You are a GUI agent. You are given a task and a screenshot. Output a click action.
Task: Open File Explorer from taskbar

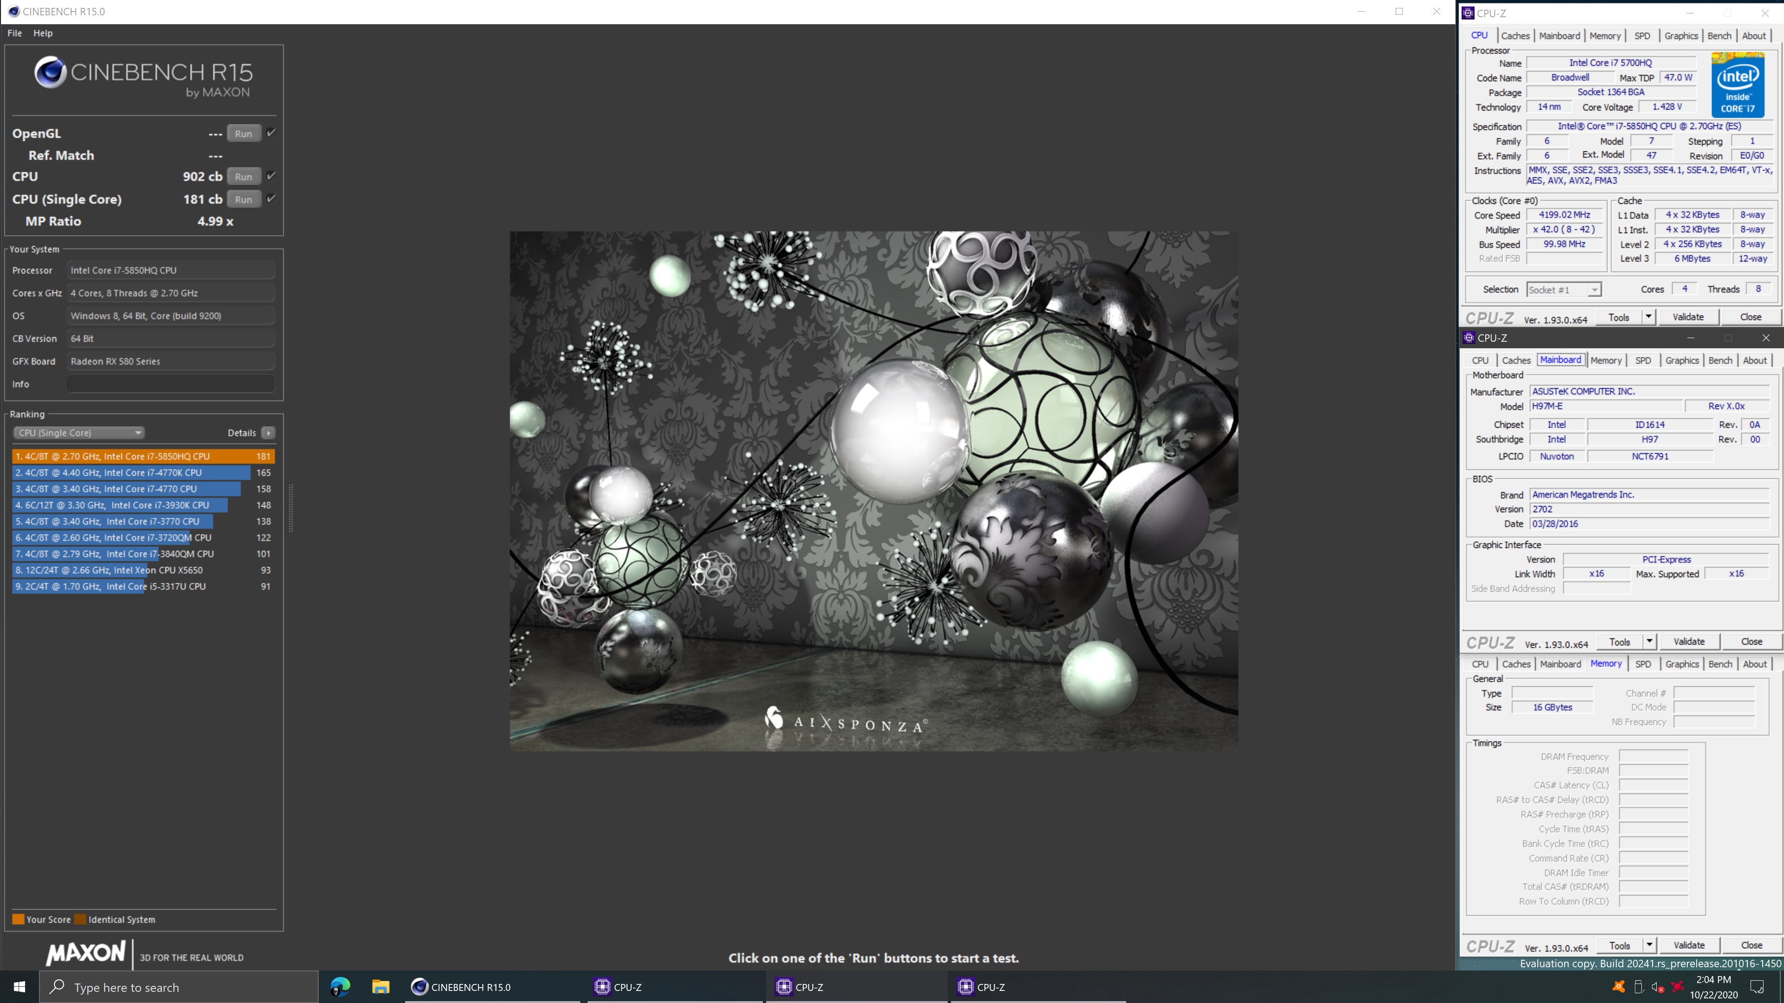pyautogui.click(x=380, y=987)
